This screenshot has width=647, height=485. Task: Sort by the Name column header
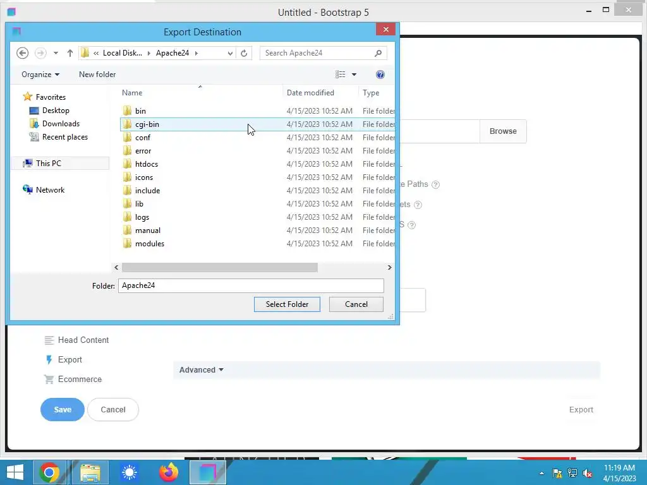(x=132, y=93)
